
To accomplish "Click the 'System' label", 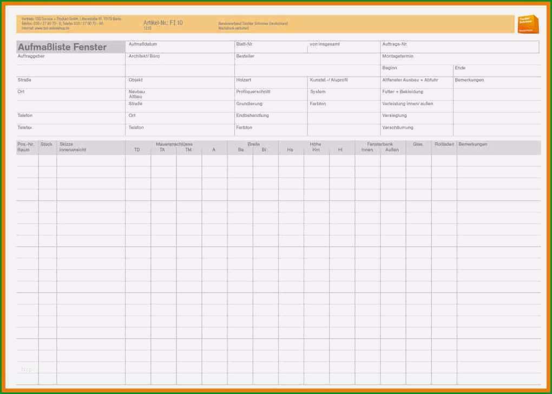I will point(318,92).
